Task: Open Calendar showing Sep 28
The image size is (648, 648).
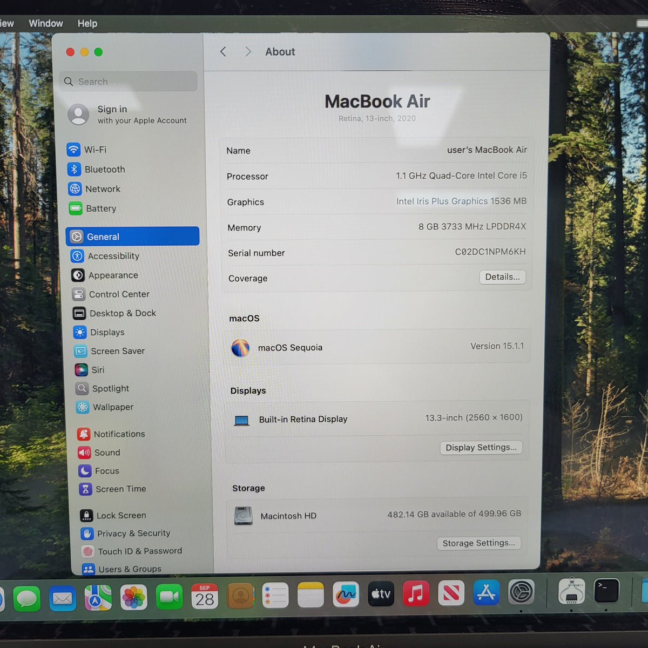Action: [205, 596]
